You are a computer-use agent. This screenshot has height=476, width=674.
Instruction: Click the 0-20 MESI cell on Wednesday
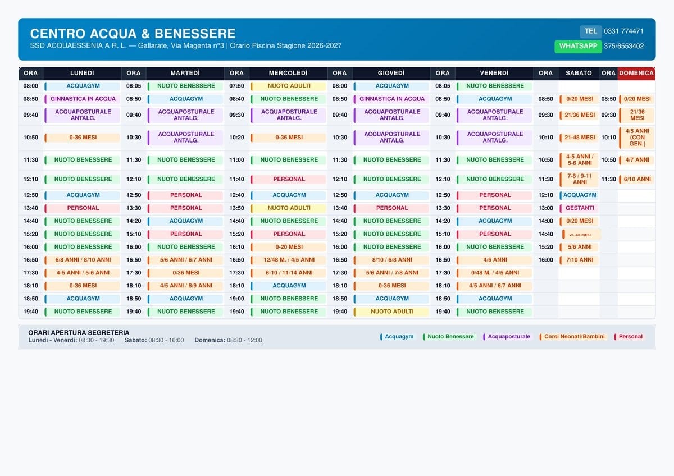288,247
